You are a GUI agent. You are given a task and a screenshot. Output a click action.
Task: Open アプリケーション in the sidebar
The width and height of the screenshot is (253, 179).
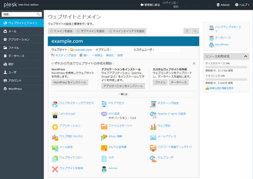pos(22,40)
